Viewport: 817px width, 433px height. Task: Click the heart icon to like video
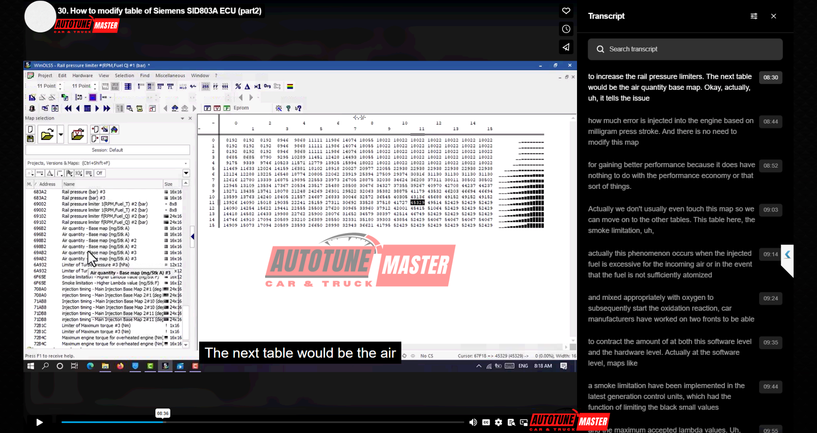coord(566,11)
